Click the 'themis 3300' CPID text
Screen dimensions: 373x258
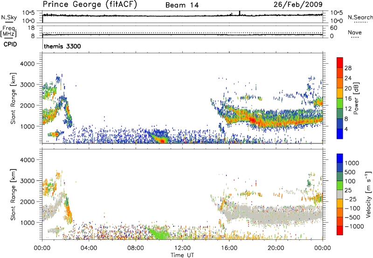coord(62,46)
